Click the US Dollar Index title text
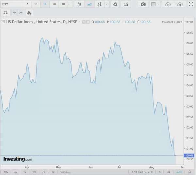 [x=41, y=22]
